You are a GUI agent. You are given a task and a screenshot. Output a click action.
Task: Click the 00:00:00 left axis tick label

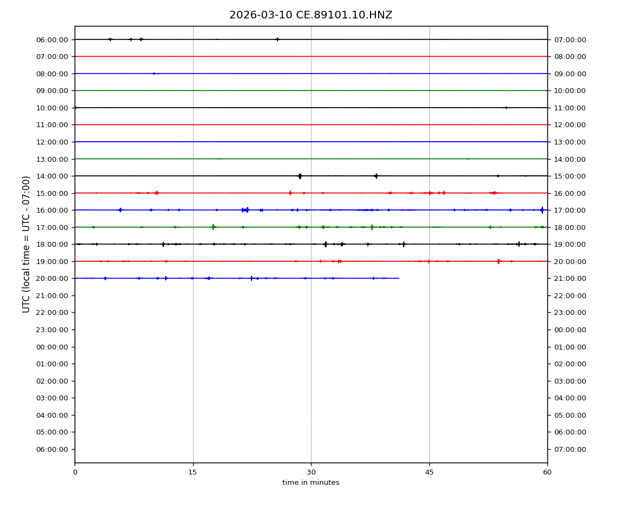pos(52,347)
